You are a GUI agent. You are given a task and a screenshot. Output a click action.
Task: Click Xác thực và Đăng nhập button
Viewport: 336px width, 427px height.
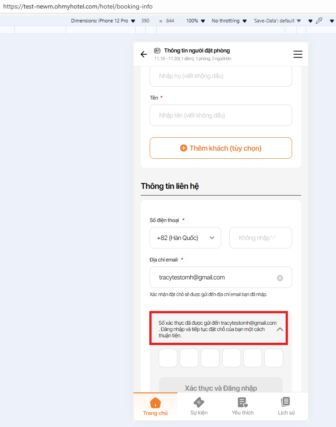pyautogui.click(x=221, y=388)
